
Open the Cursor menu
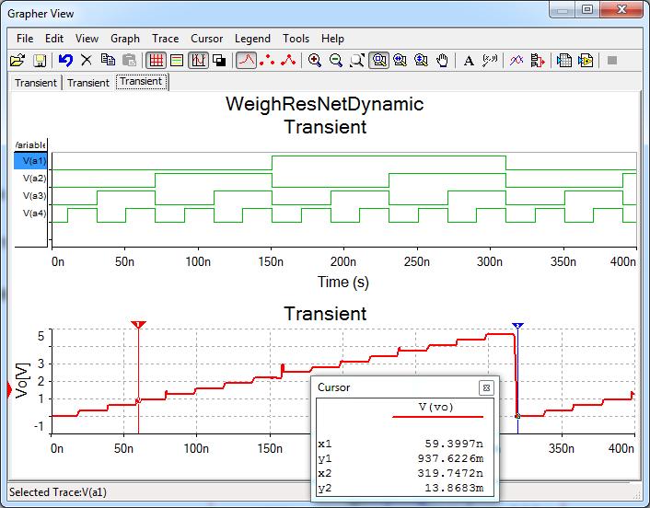click(x=206, y=39)
